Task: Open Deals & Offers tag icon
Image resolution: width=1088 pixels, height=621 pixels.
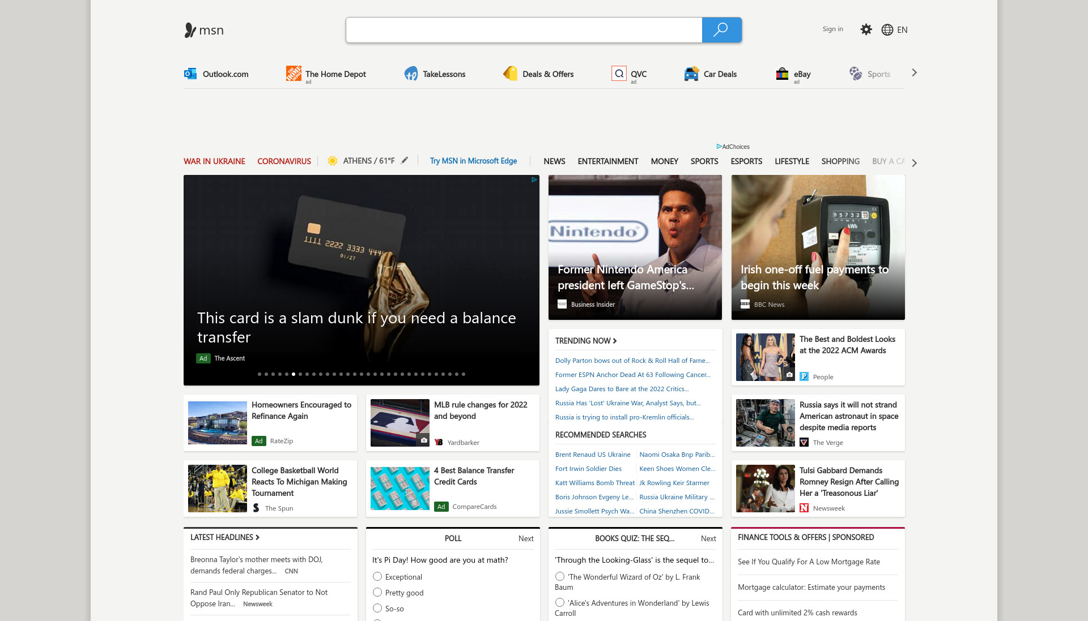Action: (511, 74)
